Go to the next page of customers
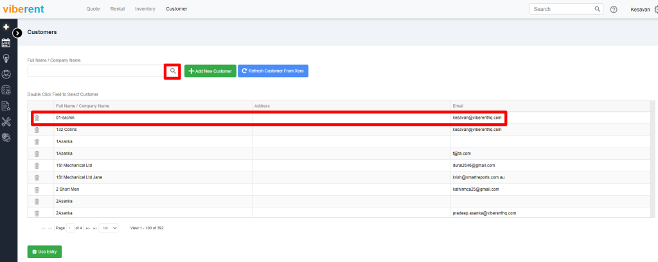Screen dimensions: 658x262 tap(87, 228)
